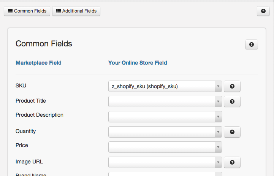
Task: Click the empty Brand Name select field
Action: click(x=165, y=174)
